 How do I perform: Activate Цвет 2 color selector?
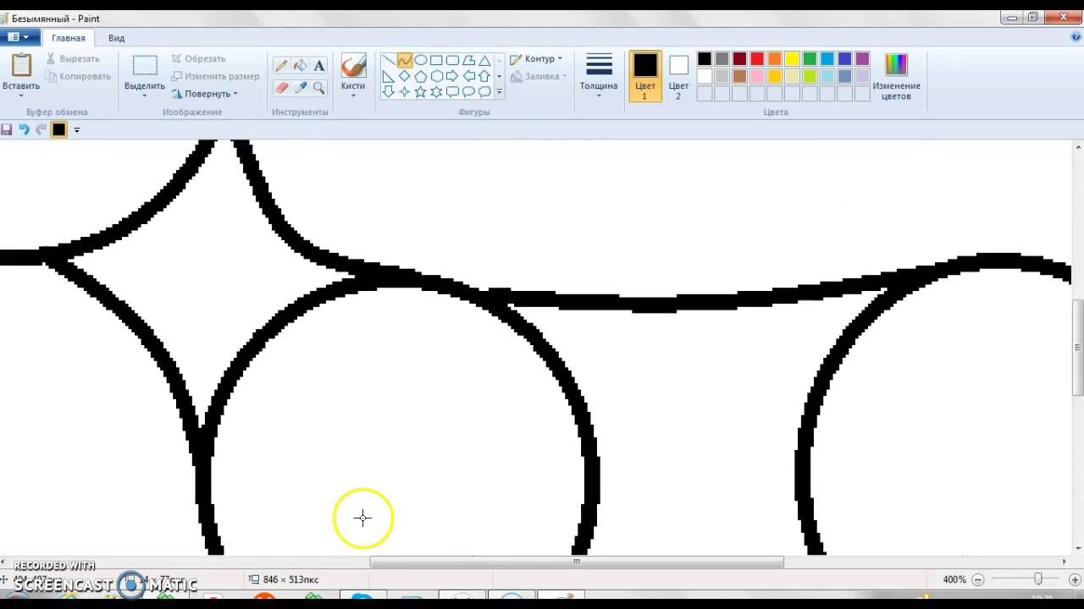coord(678,76)
